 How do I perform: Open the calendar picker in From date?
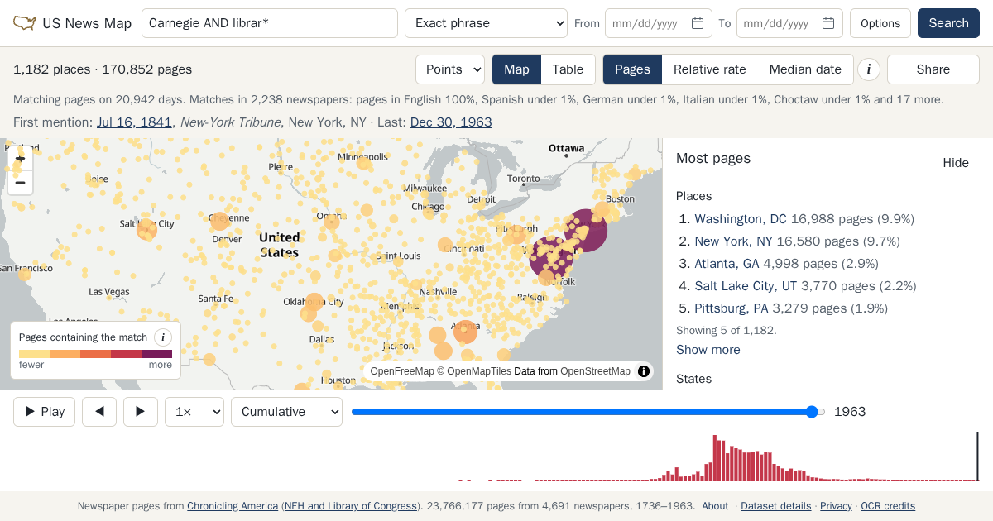click(698, 23)
